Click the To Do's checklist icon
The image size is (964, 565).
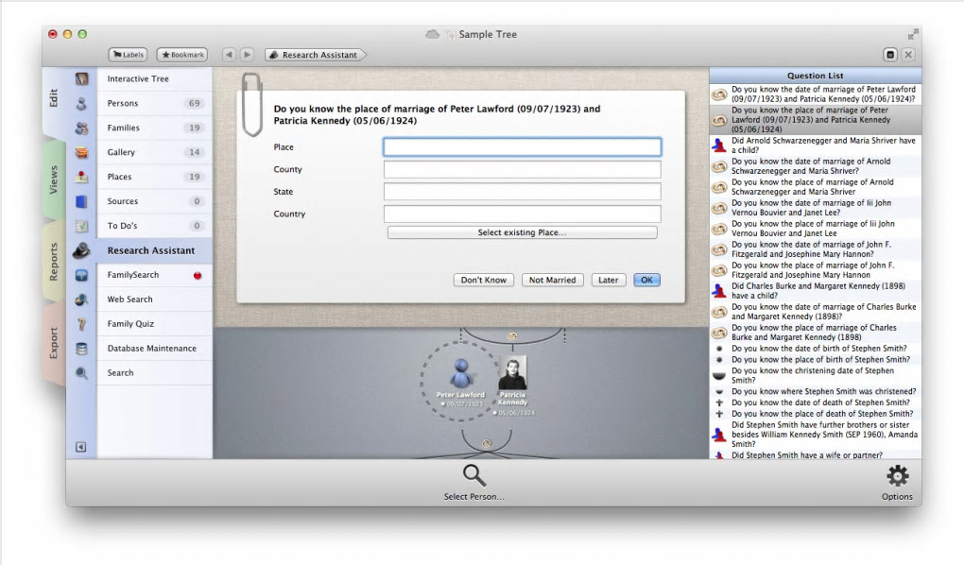[x=81, y=226]
